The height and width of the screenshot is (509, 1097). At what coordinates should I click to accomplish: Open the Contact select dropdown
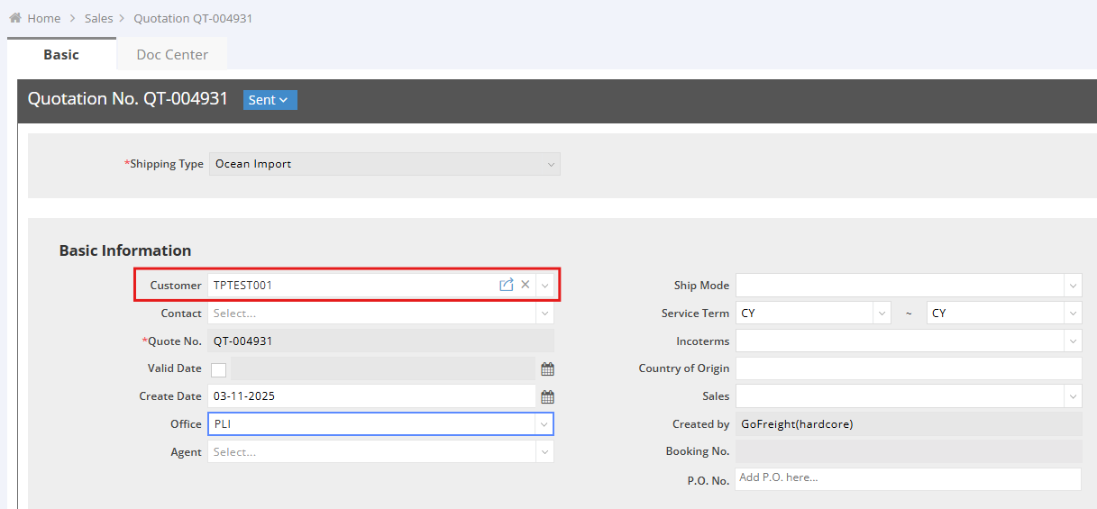[380, 314]
